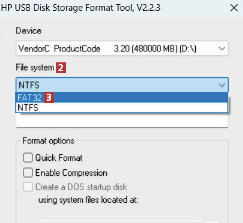Enable the Quick Format checkbox
Screen dimensions: 243x223
point(28,158)
